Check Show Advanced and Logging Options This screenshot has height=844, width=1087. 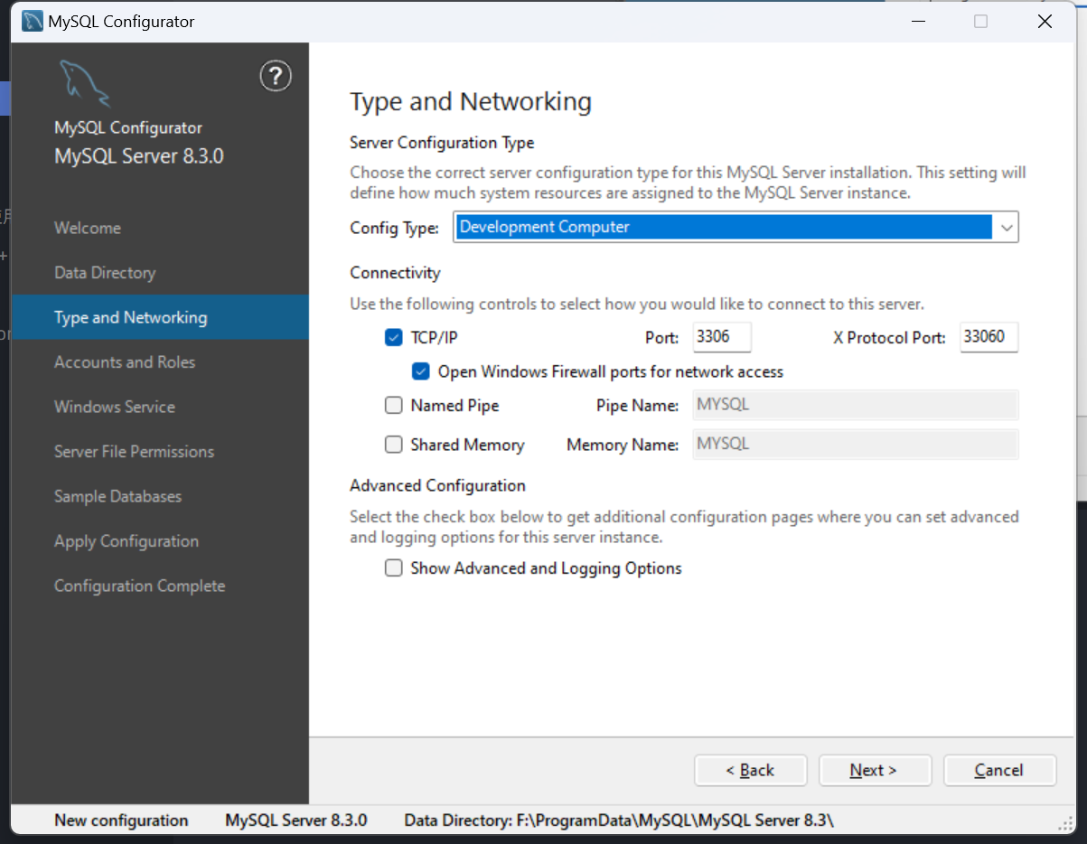393,568
